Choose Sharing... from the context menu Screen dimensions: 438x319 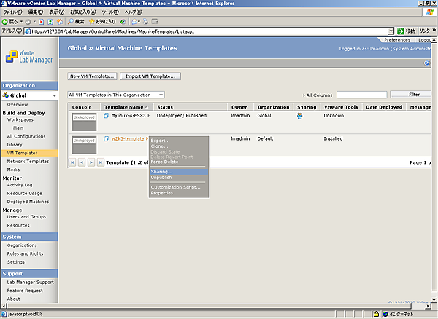(x=161, y=172)
